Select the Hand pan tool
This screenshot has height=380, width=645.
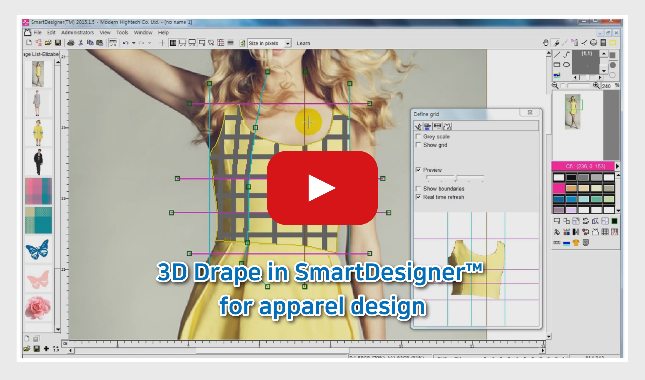click(546, 43)
